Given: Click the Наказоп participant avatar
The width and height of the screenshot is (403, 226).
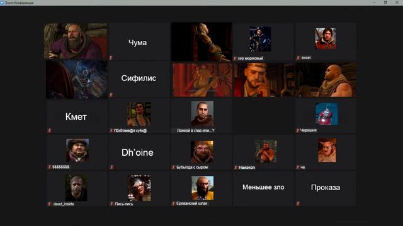Looking at the screenshot, I should (x=266, y=151).
